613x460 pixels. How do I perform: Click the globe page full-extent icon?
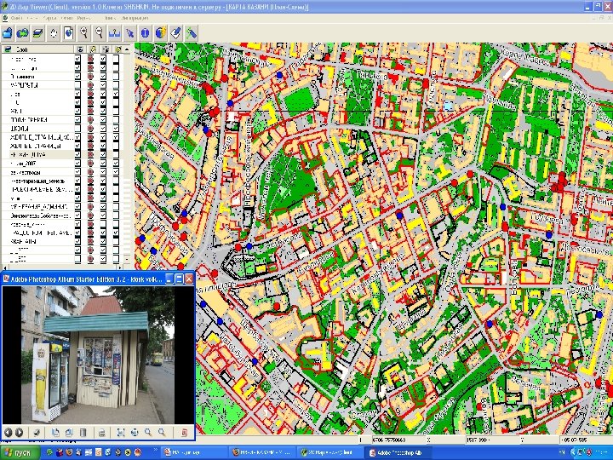pos(69,33)
